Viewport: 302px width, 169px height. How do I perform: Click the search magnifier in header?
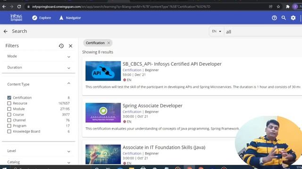pos(284,18)
